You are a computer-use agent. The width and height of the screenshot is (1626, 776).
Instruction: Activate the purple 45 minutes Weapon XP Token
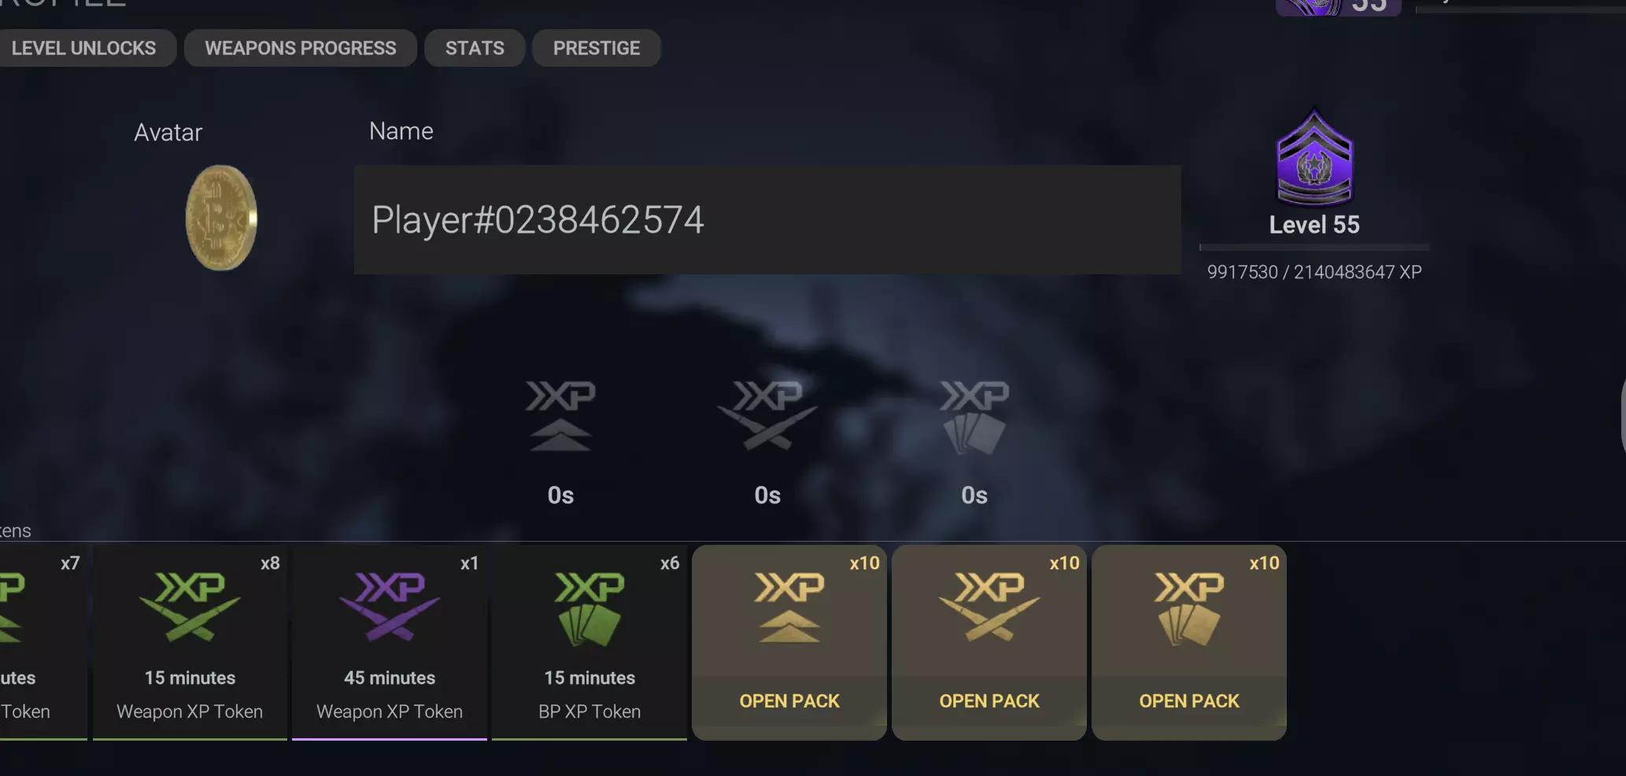coord(390,642)
